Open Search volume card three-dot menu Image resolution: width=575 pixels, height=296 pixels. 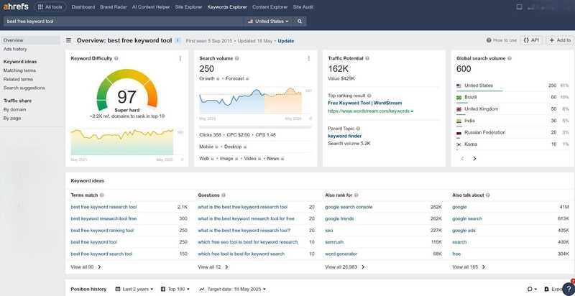tap(309, 58)
